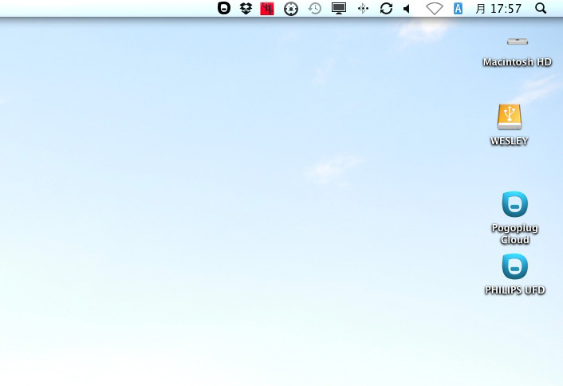Image resolution: width=563 pixels, height=386 pixels.
Task: Click the red square menu bar icon
Action: pos(267,9)
